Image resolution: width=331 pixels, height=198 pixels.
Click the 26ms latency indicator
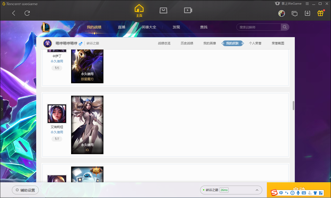click(224, 190)
